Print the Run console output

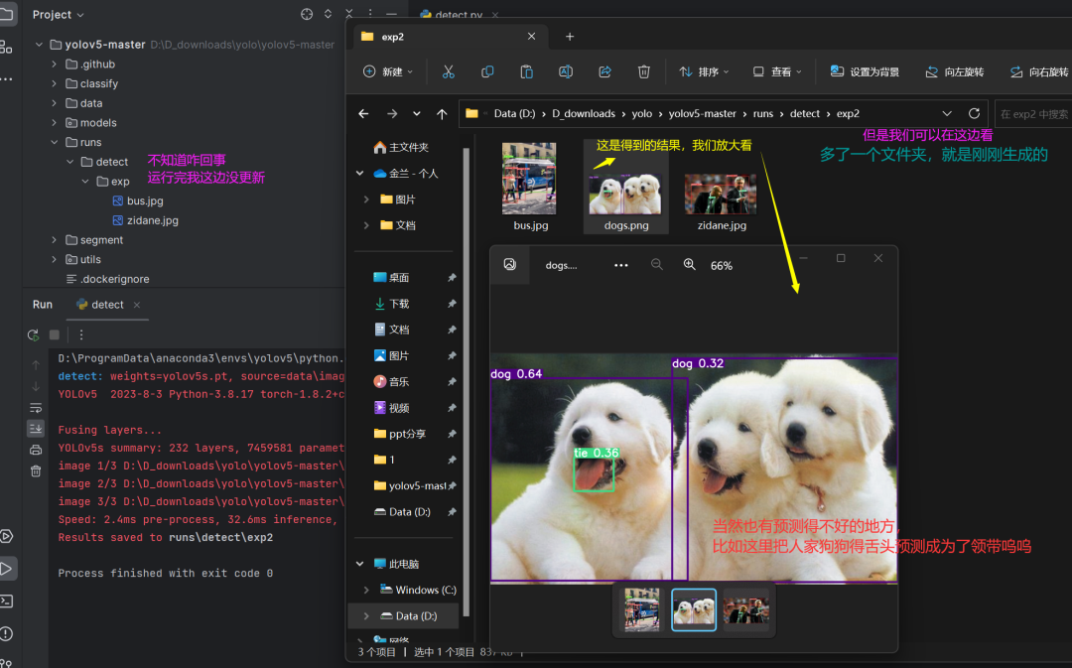pos(36,450)
